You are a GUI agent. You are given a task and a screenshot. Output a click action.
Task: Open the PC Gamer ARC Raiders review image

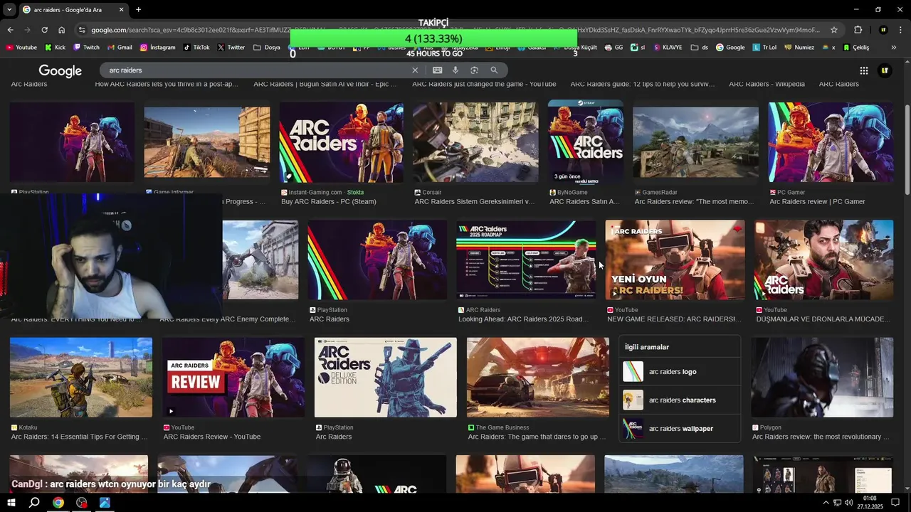coord(831,143)
